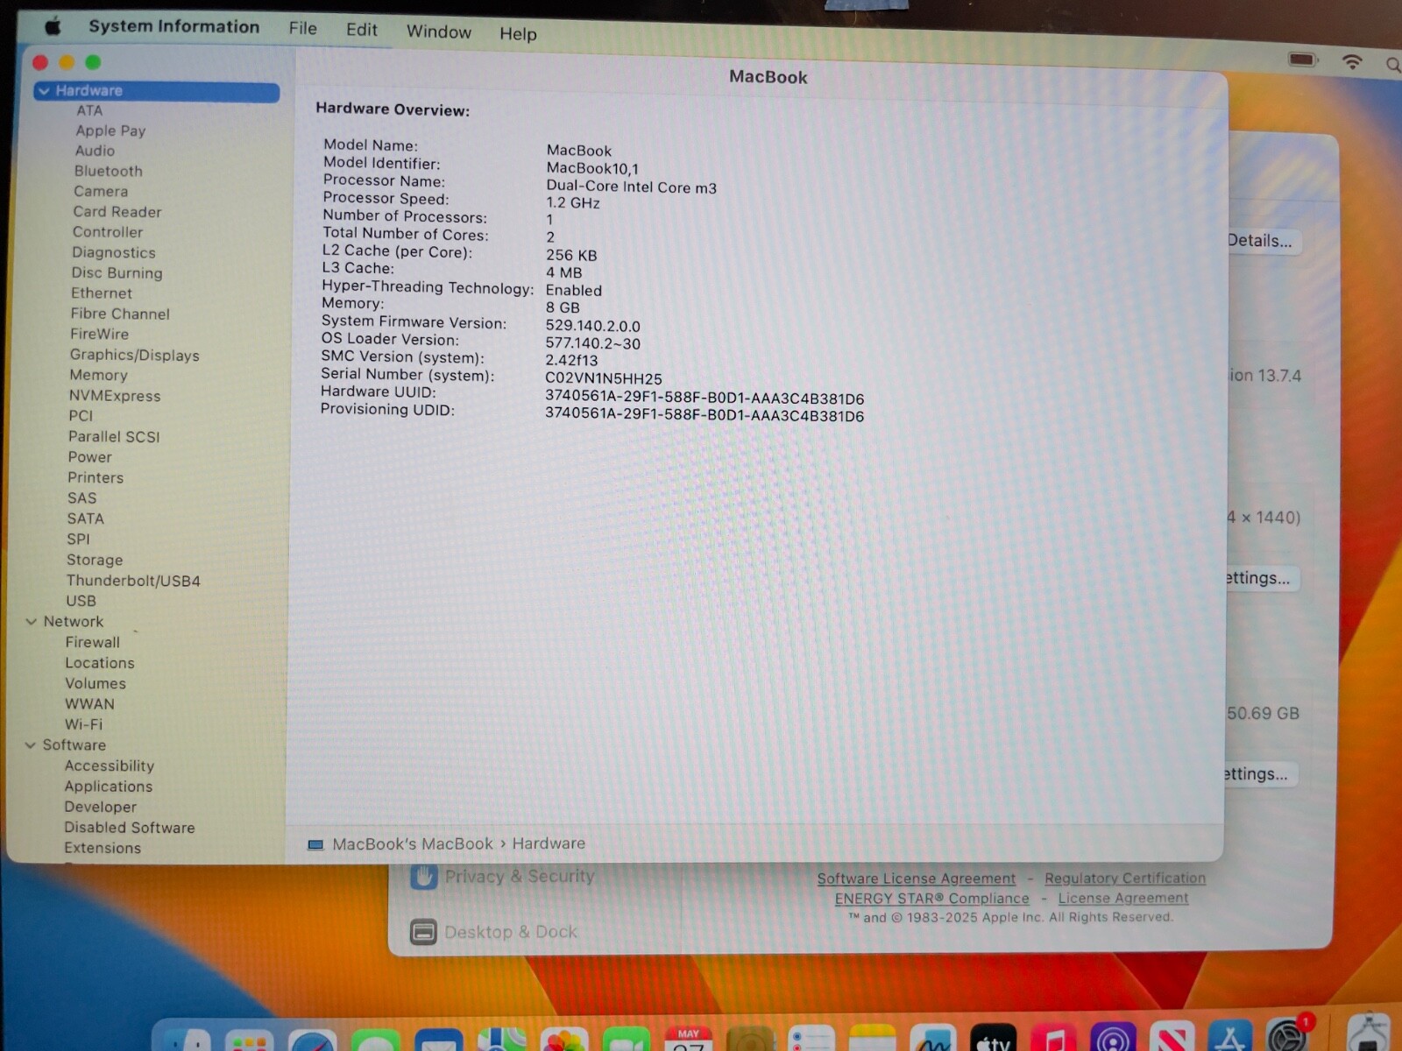This screenshot has height=1051, width=1402.
Task: Select Storage in the sidebar
Action: pyautogui.click(x=95, y=560)
